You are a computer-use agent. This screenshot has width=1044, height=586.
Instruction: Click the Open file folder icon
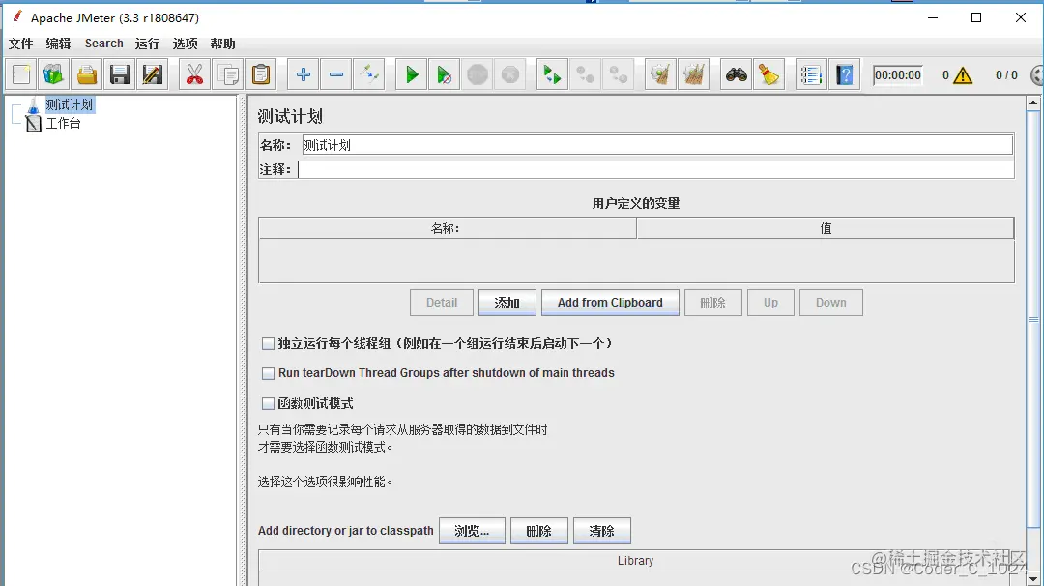[x=87, y=74]
